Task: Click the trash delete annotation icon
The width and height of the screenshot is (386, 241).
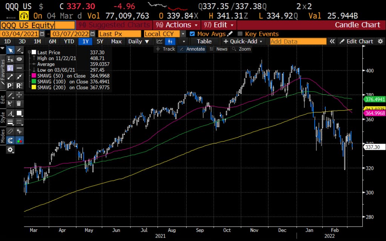Action: 19,103
